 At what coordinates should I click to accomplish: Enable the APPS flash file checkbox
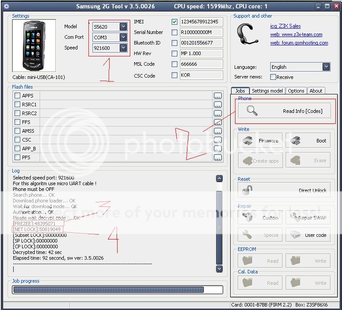pos(18,96)
